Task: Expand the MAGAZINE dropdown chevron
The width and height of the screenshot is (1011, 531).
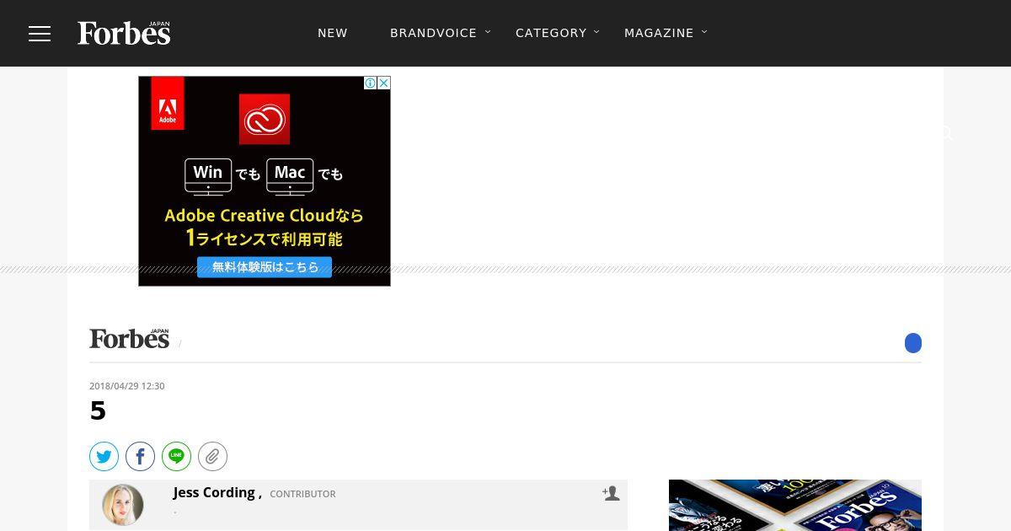Action: point(704,32)
